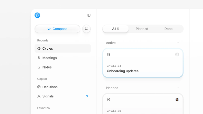Open Signals in the sidebar

62,96
